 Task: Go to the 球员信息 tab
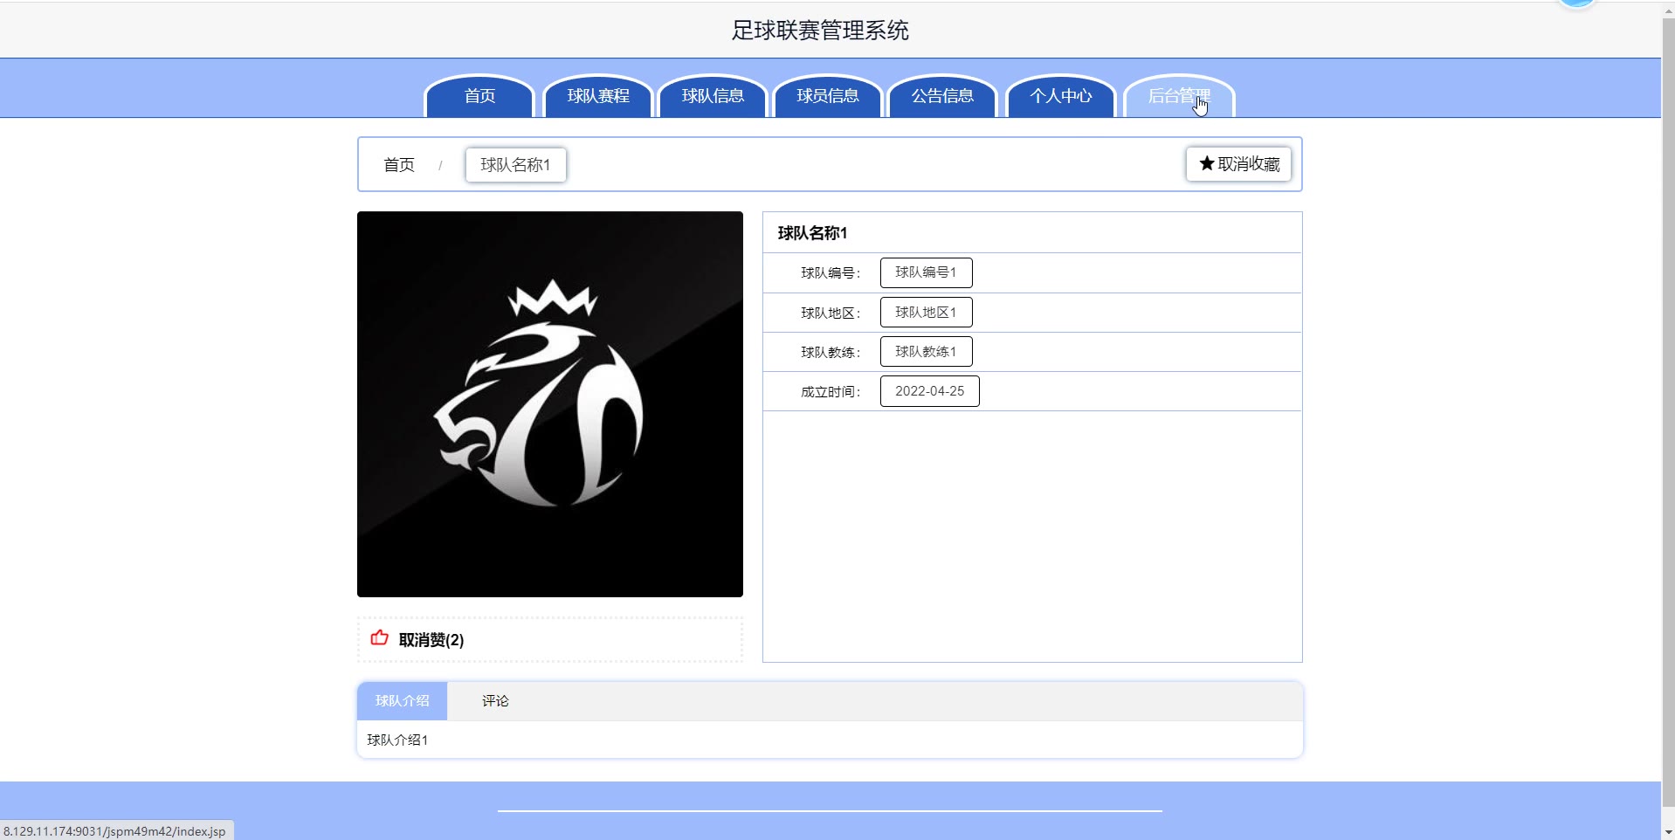828,96
